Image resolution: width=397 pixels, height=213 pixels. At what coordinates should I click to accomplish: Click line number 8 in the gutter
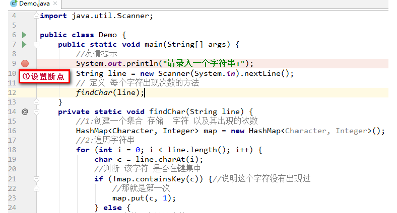coord(14,54)
